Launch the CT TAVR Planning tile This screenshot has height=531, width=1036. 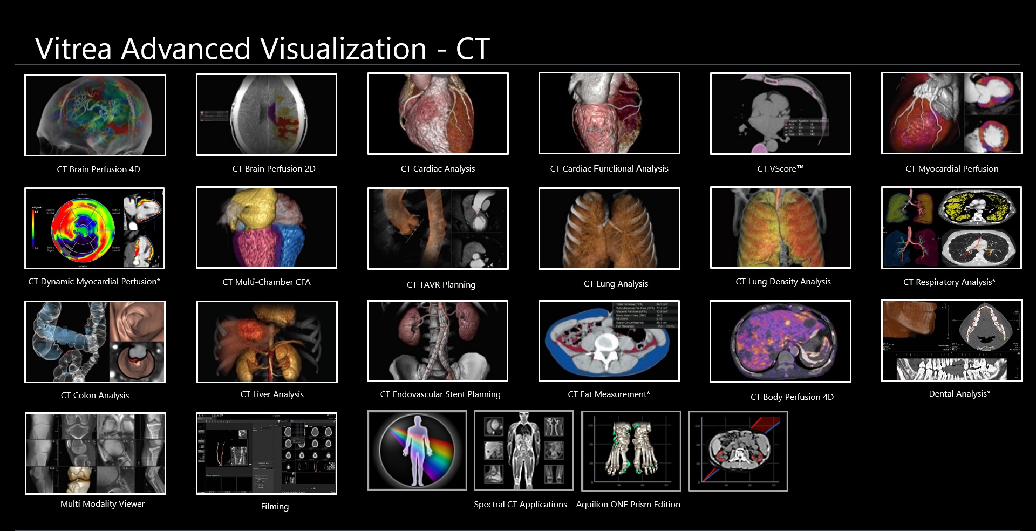click(x=438, y=228)
